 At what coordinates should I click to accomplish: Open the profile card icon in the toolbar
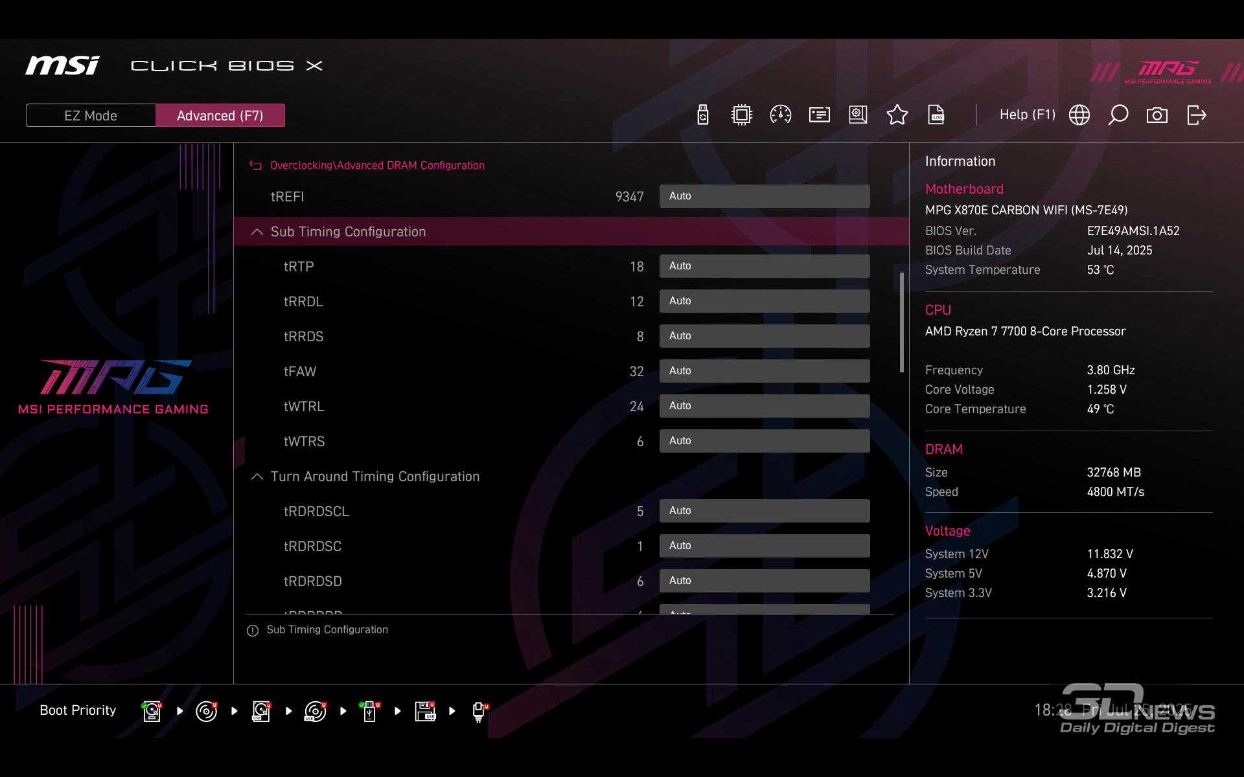(x=819, y=115)
